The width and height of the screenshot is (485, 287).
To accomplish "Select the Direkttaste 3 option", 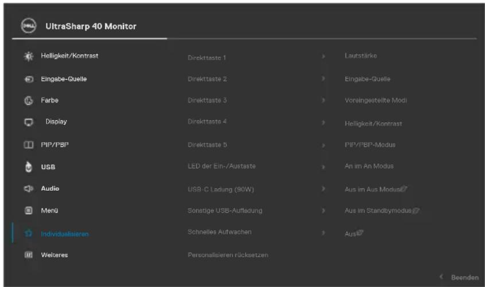I will tap(207, 100).
